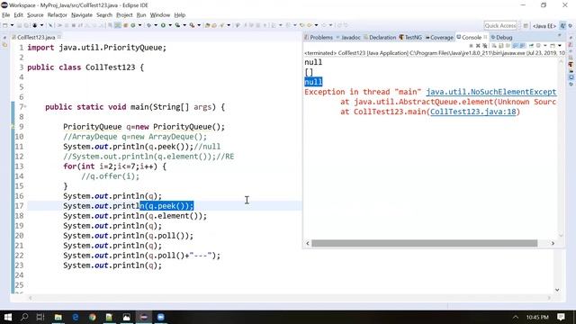The height and width of the screenshot is (324, 576).
Task: Click the Open Type toolbar icon
Action: pyautogui.click(x=208, y=25)
